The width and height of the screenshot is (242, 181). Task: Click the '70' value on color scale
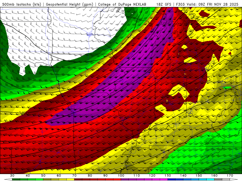click(x=74, y=176)
